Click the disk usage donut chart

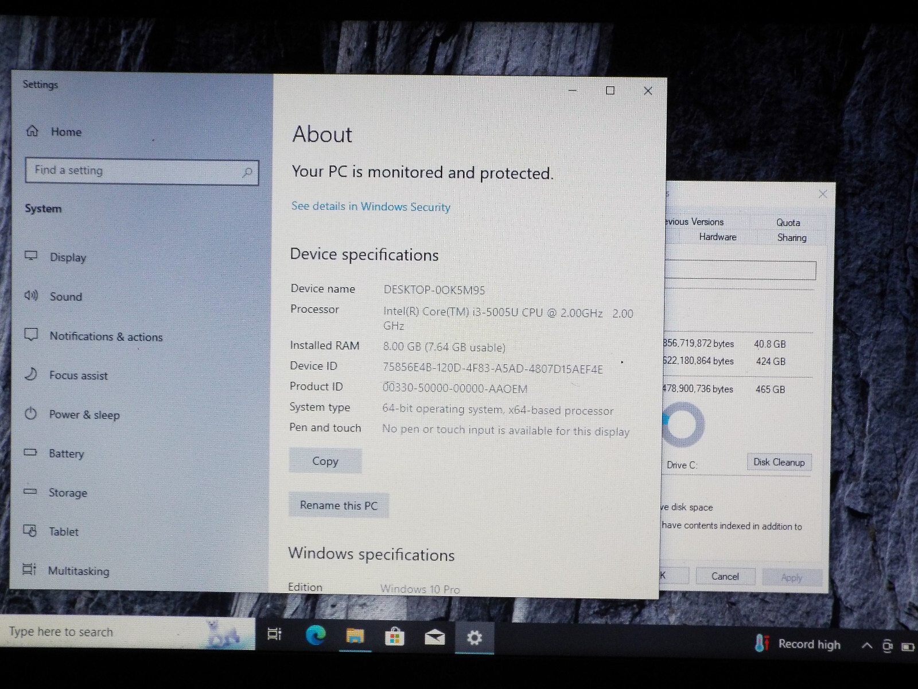tap(682, 425)
